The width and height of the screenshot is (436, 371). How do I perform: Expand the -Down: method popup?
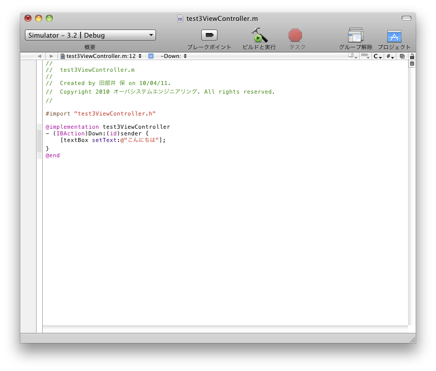[173, 56]
